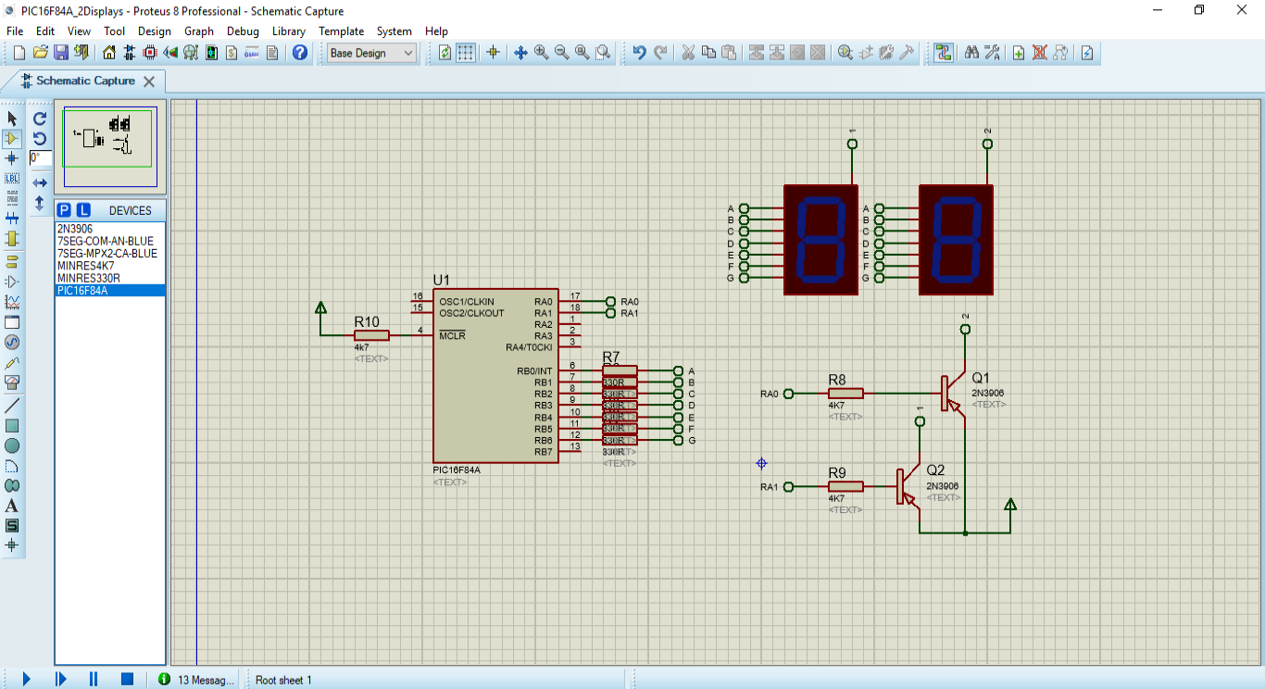This screenshot has height=689, width=1265.
Task: Toggle the grid display icon
Action: tap(466, 53)
